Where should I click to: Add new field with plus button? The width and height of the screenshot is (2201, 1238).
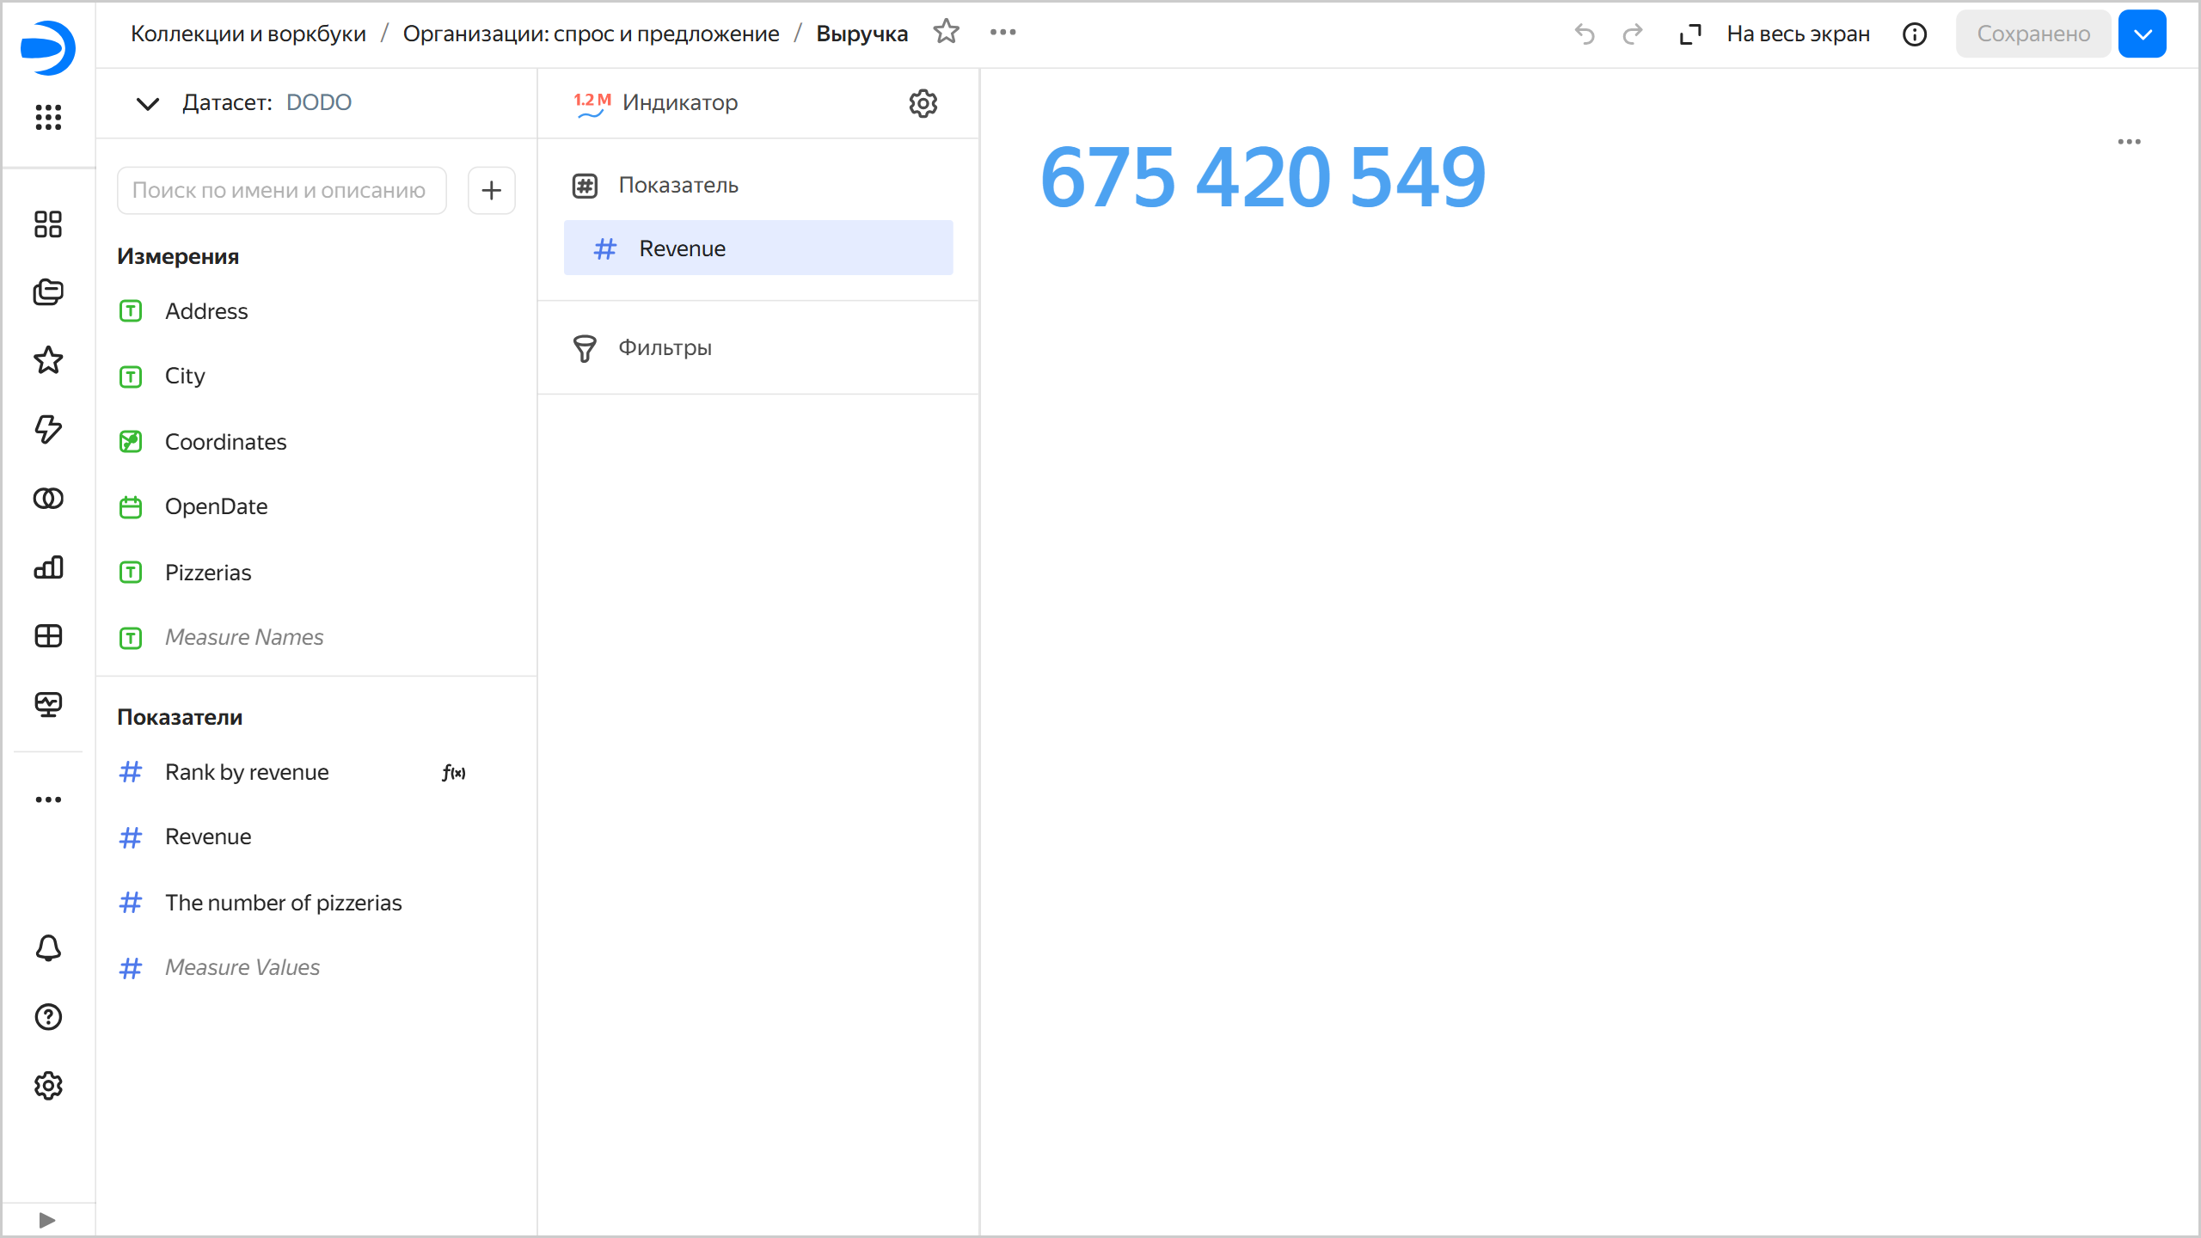491,190
